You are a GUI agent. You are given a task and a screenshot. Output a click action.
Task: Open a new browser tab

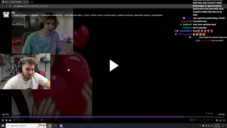click(x=32, y=2)
